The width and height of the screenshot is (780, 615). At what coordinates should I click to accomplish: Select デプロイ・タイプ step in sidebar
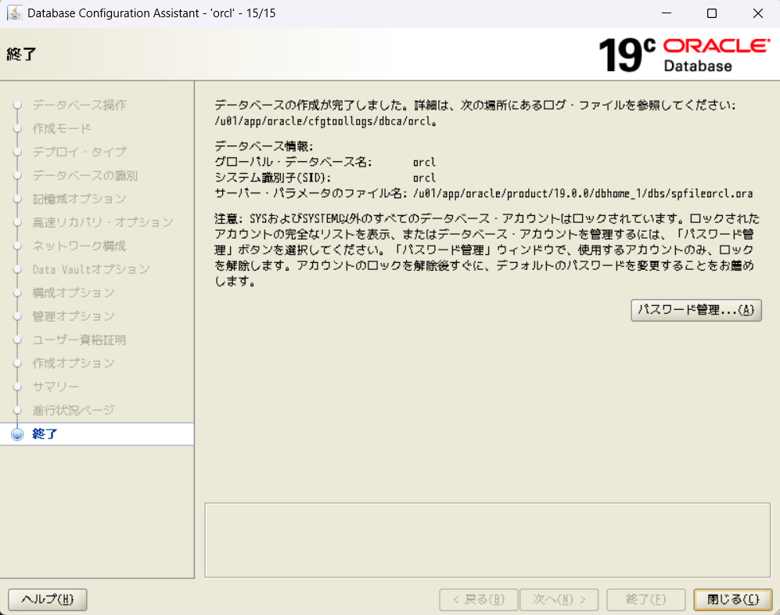pos(79,152)
